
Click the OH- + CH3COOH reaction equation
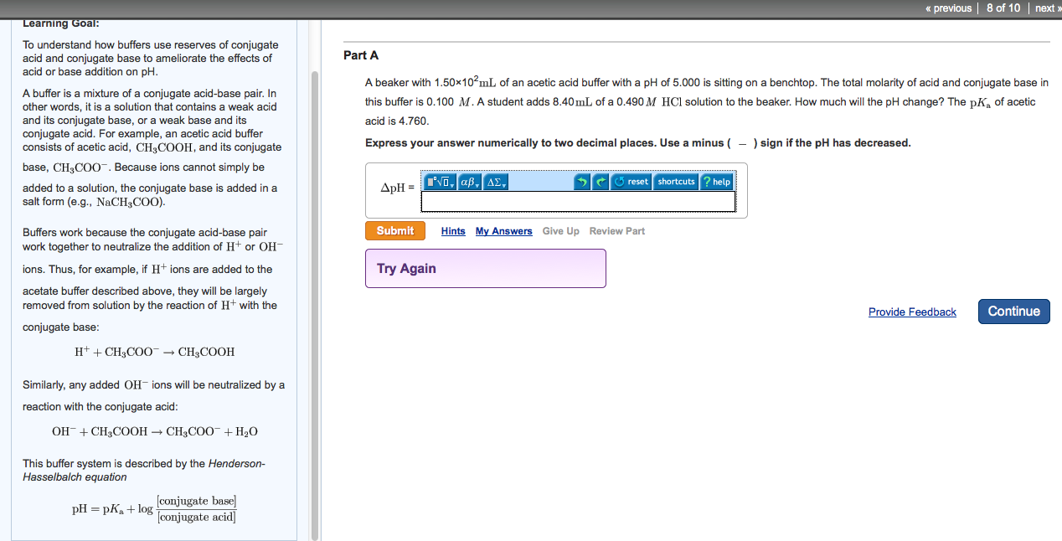click(x=155, y=432)
